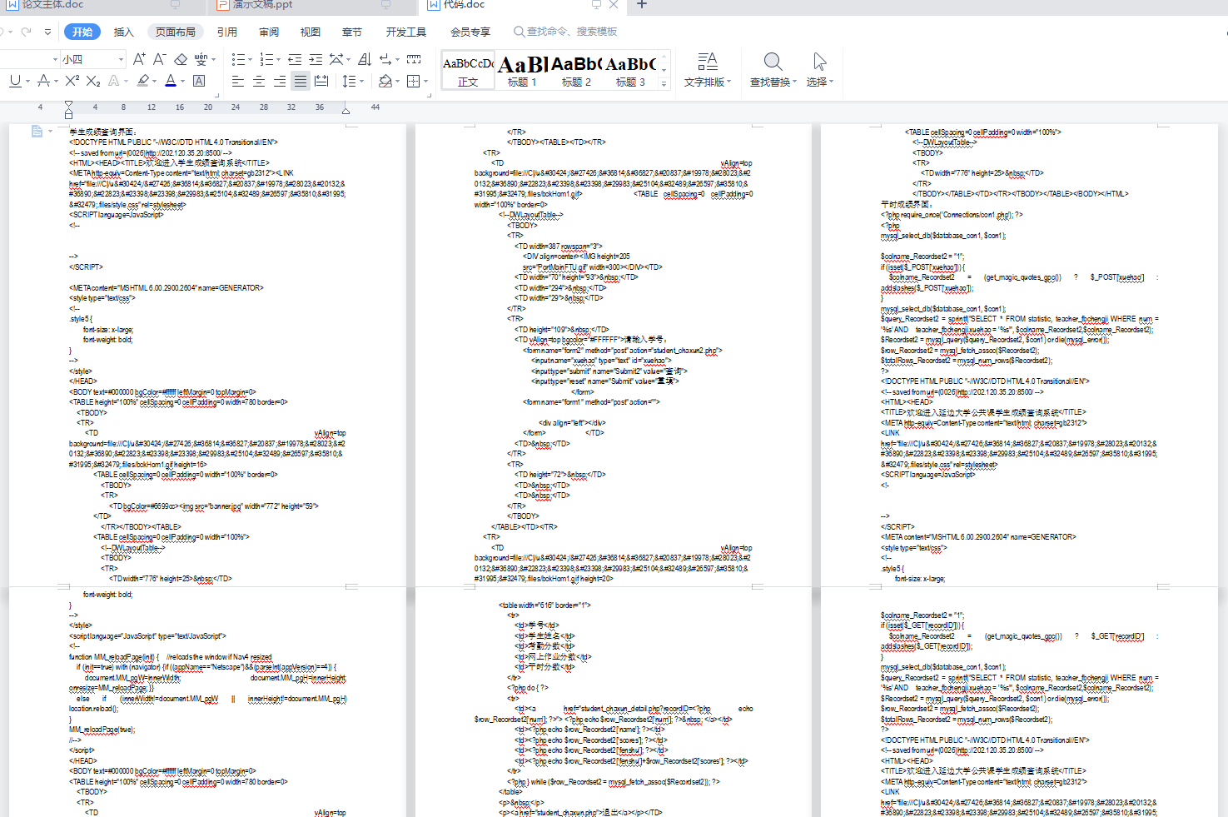1228x817 pixels.
Task: Open the navigation pane document icon
Action: [x=37, y=131]
